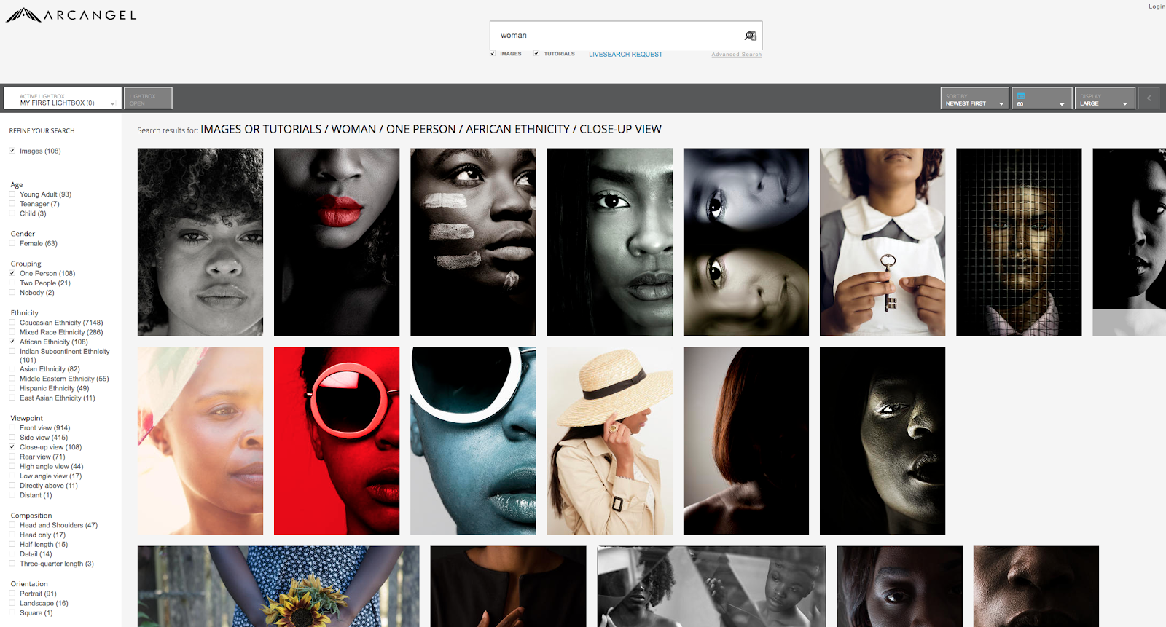Check the Teenager (7) filter
The height and width of the screenshot is (627, 1166).
12,204
